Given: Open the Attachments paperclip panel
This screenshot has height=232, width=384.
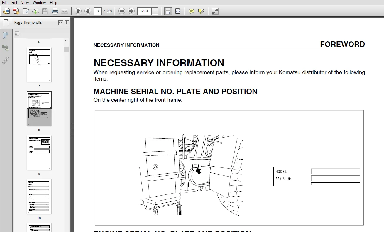Looking at the screenshot, I should coord(6,61).
